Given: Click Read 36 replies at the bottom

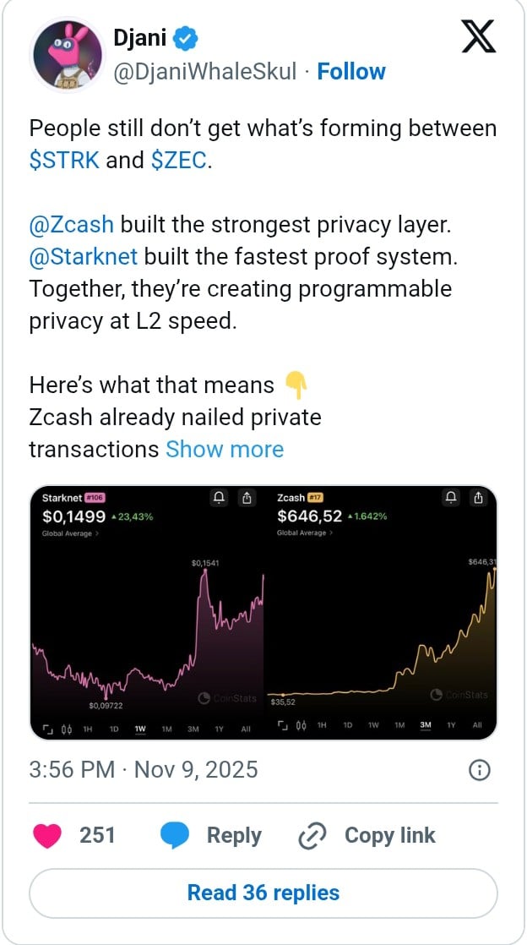Looking at the screenshot, I should tap(263, 893).
